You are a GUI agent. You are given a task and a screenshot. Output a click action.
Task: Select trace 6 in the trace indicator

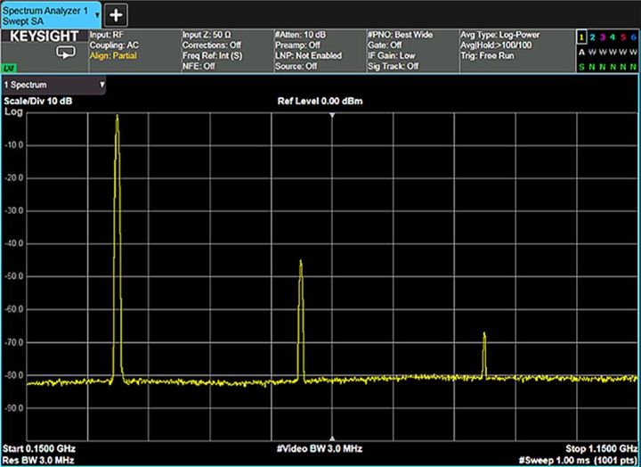634,37
